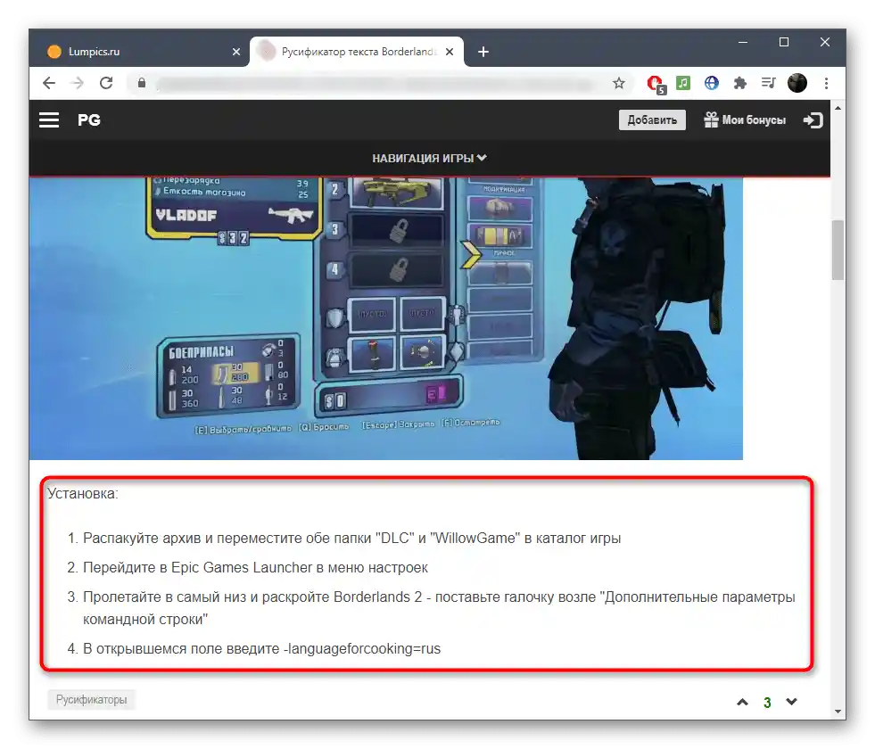
Task: Open the Chrome three-dot menu
Action: tap(827, 83)
